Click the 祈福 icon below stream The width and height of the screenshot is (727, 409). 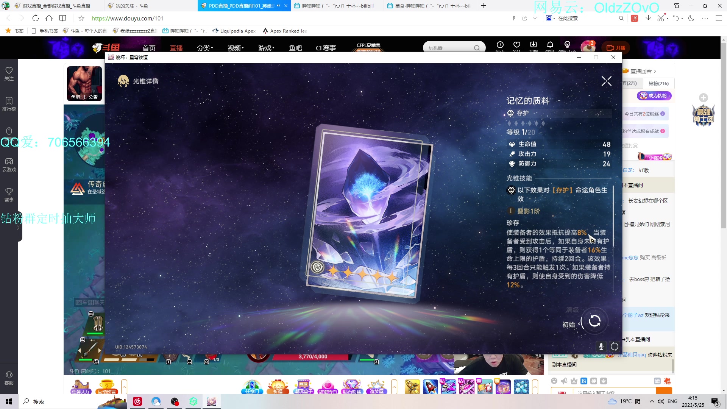(x=278, y=387)
